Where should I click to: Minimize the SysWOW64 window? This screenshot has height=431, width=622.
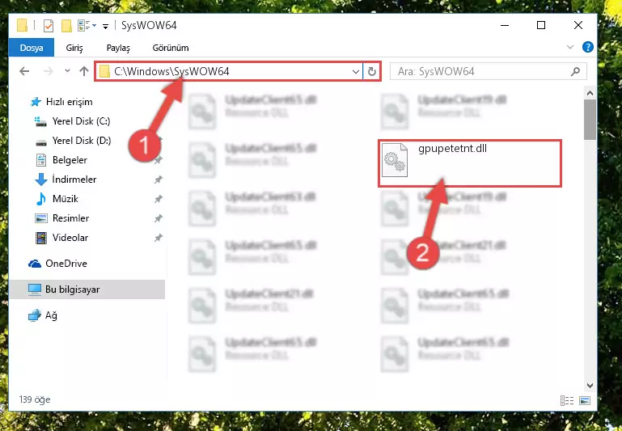(505, 25)
